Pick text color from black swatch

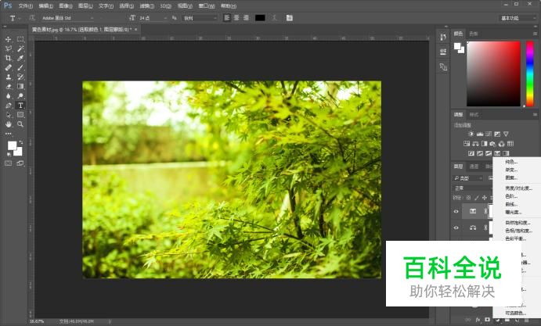260,18
